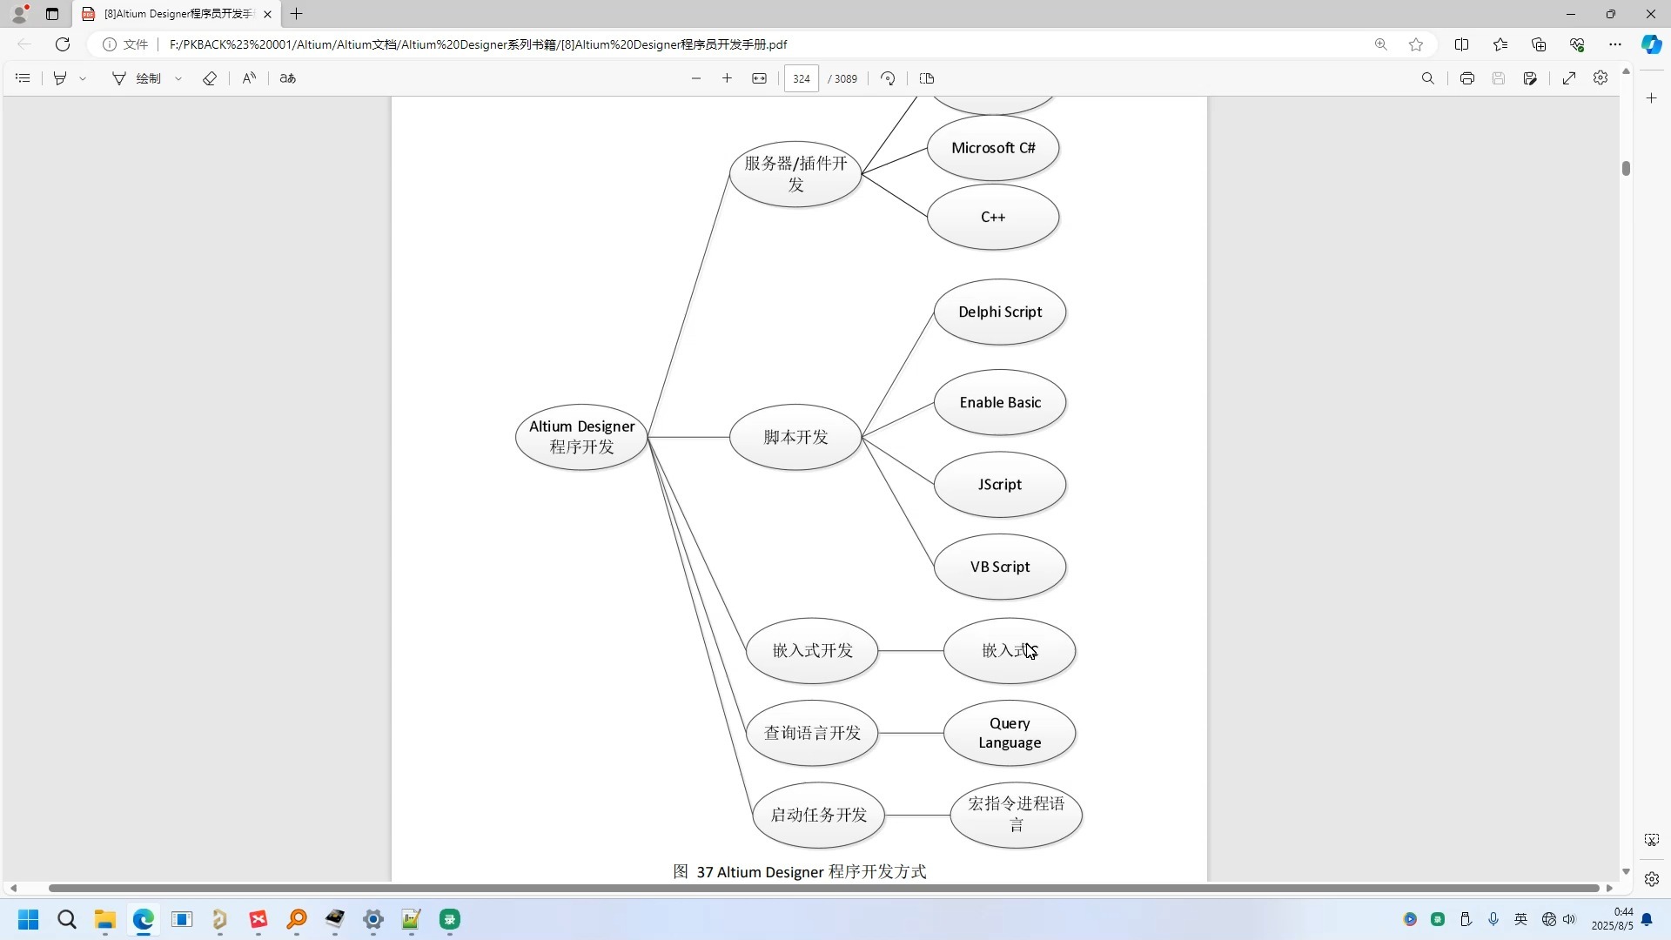Open split screen view
The height and width of the screenshot is (940, 1671).
(1462, 44)
